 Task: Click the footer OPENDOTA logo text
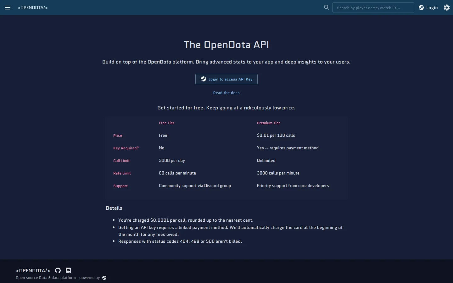click(x=33, y=270)
